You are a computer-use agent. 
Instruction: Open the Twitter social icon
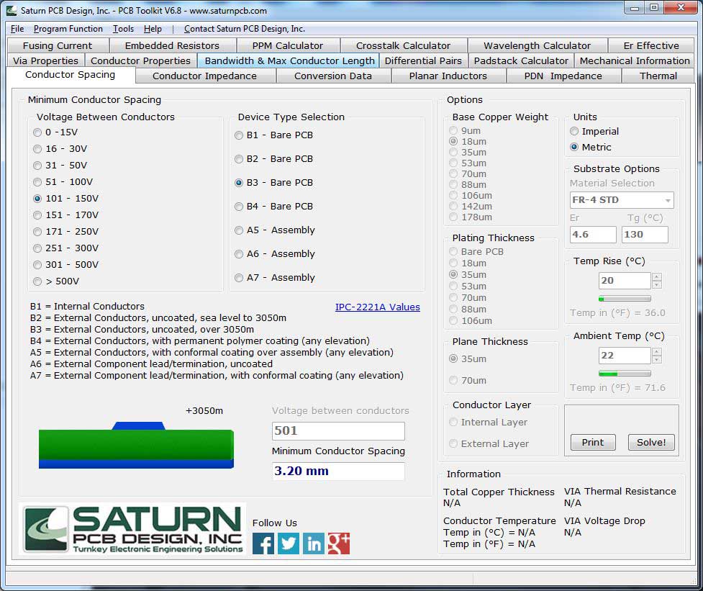(289, 543)
